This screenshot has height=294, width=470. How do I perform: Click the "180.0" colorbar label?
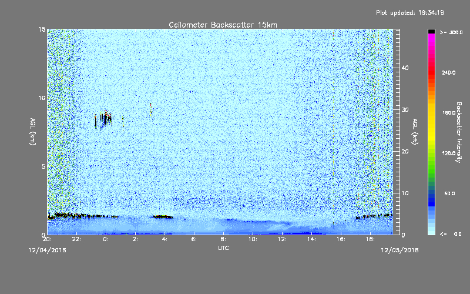point(449,113)
